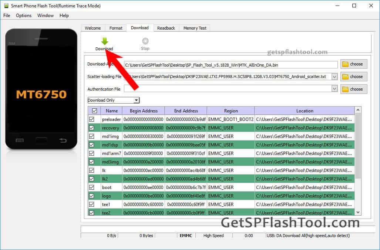Click the partition table vertical scrollbar thumb
This screenshot has width=380, height=250.
[358, 146]
